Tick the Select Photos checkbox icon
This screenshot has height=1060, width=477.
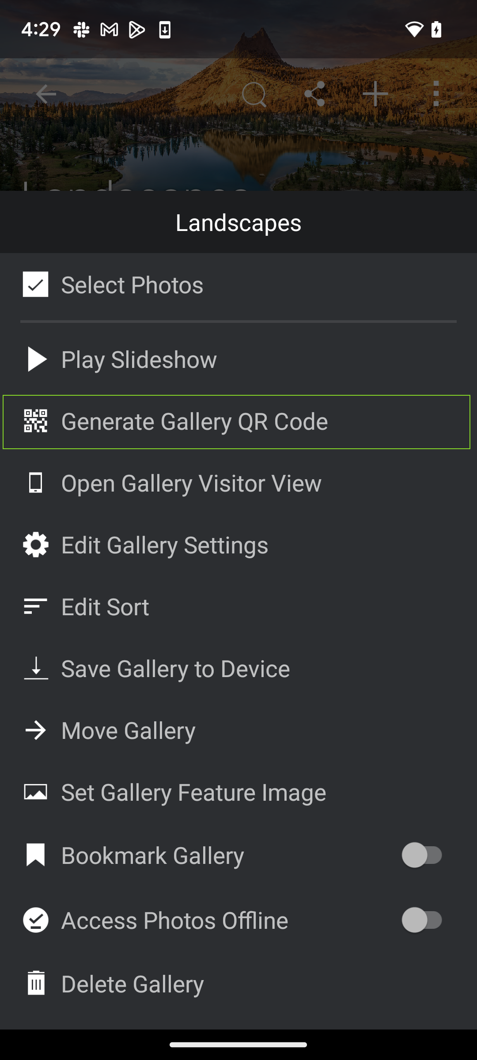35,284
